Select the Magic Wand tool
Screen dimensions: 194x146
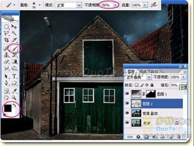click(14, 33)
